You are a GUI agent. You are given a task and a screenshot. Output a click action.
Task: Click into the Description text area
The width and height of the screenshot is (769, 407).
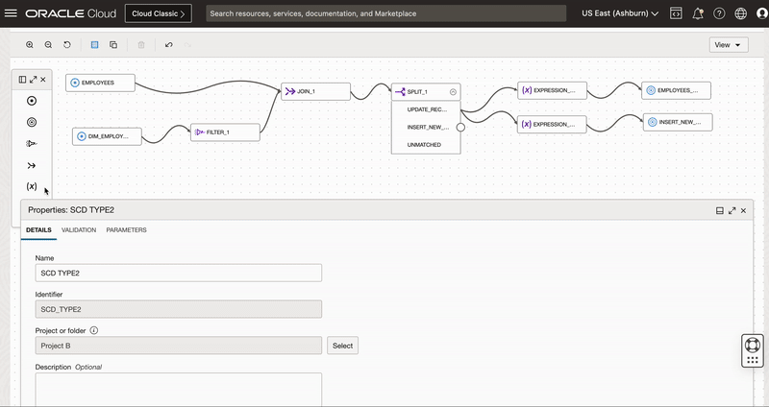click(179, 390)
